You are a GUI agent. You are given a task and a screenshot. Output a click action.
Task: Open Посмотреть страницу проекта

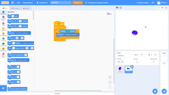coord(97,3)
